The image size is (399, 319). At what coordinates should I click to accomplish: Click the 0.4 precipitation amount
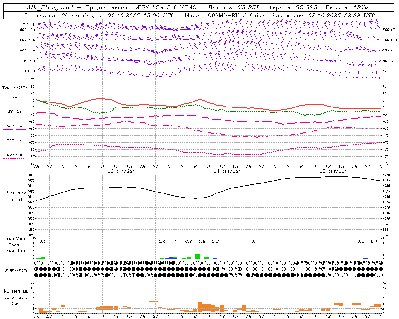(162, 241)
